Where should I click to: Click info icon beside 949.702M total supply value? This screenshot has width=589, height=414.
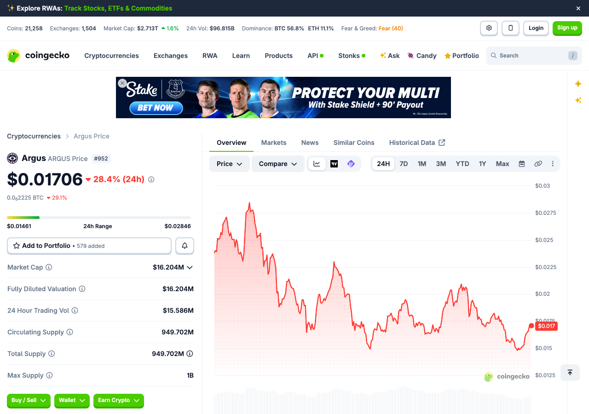(190, 354)
